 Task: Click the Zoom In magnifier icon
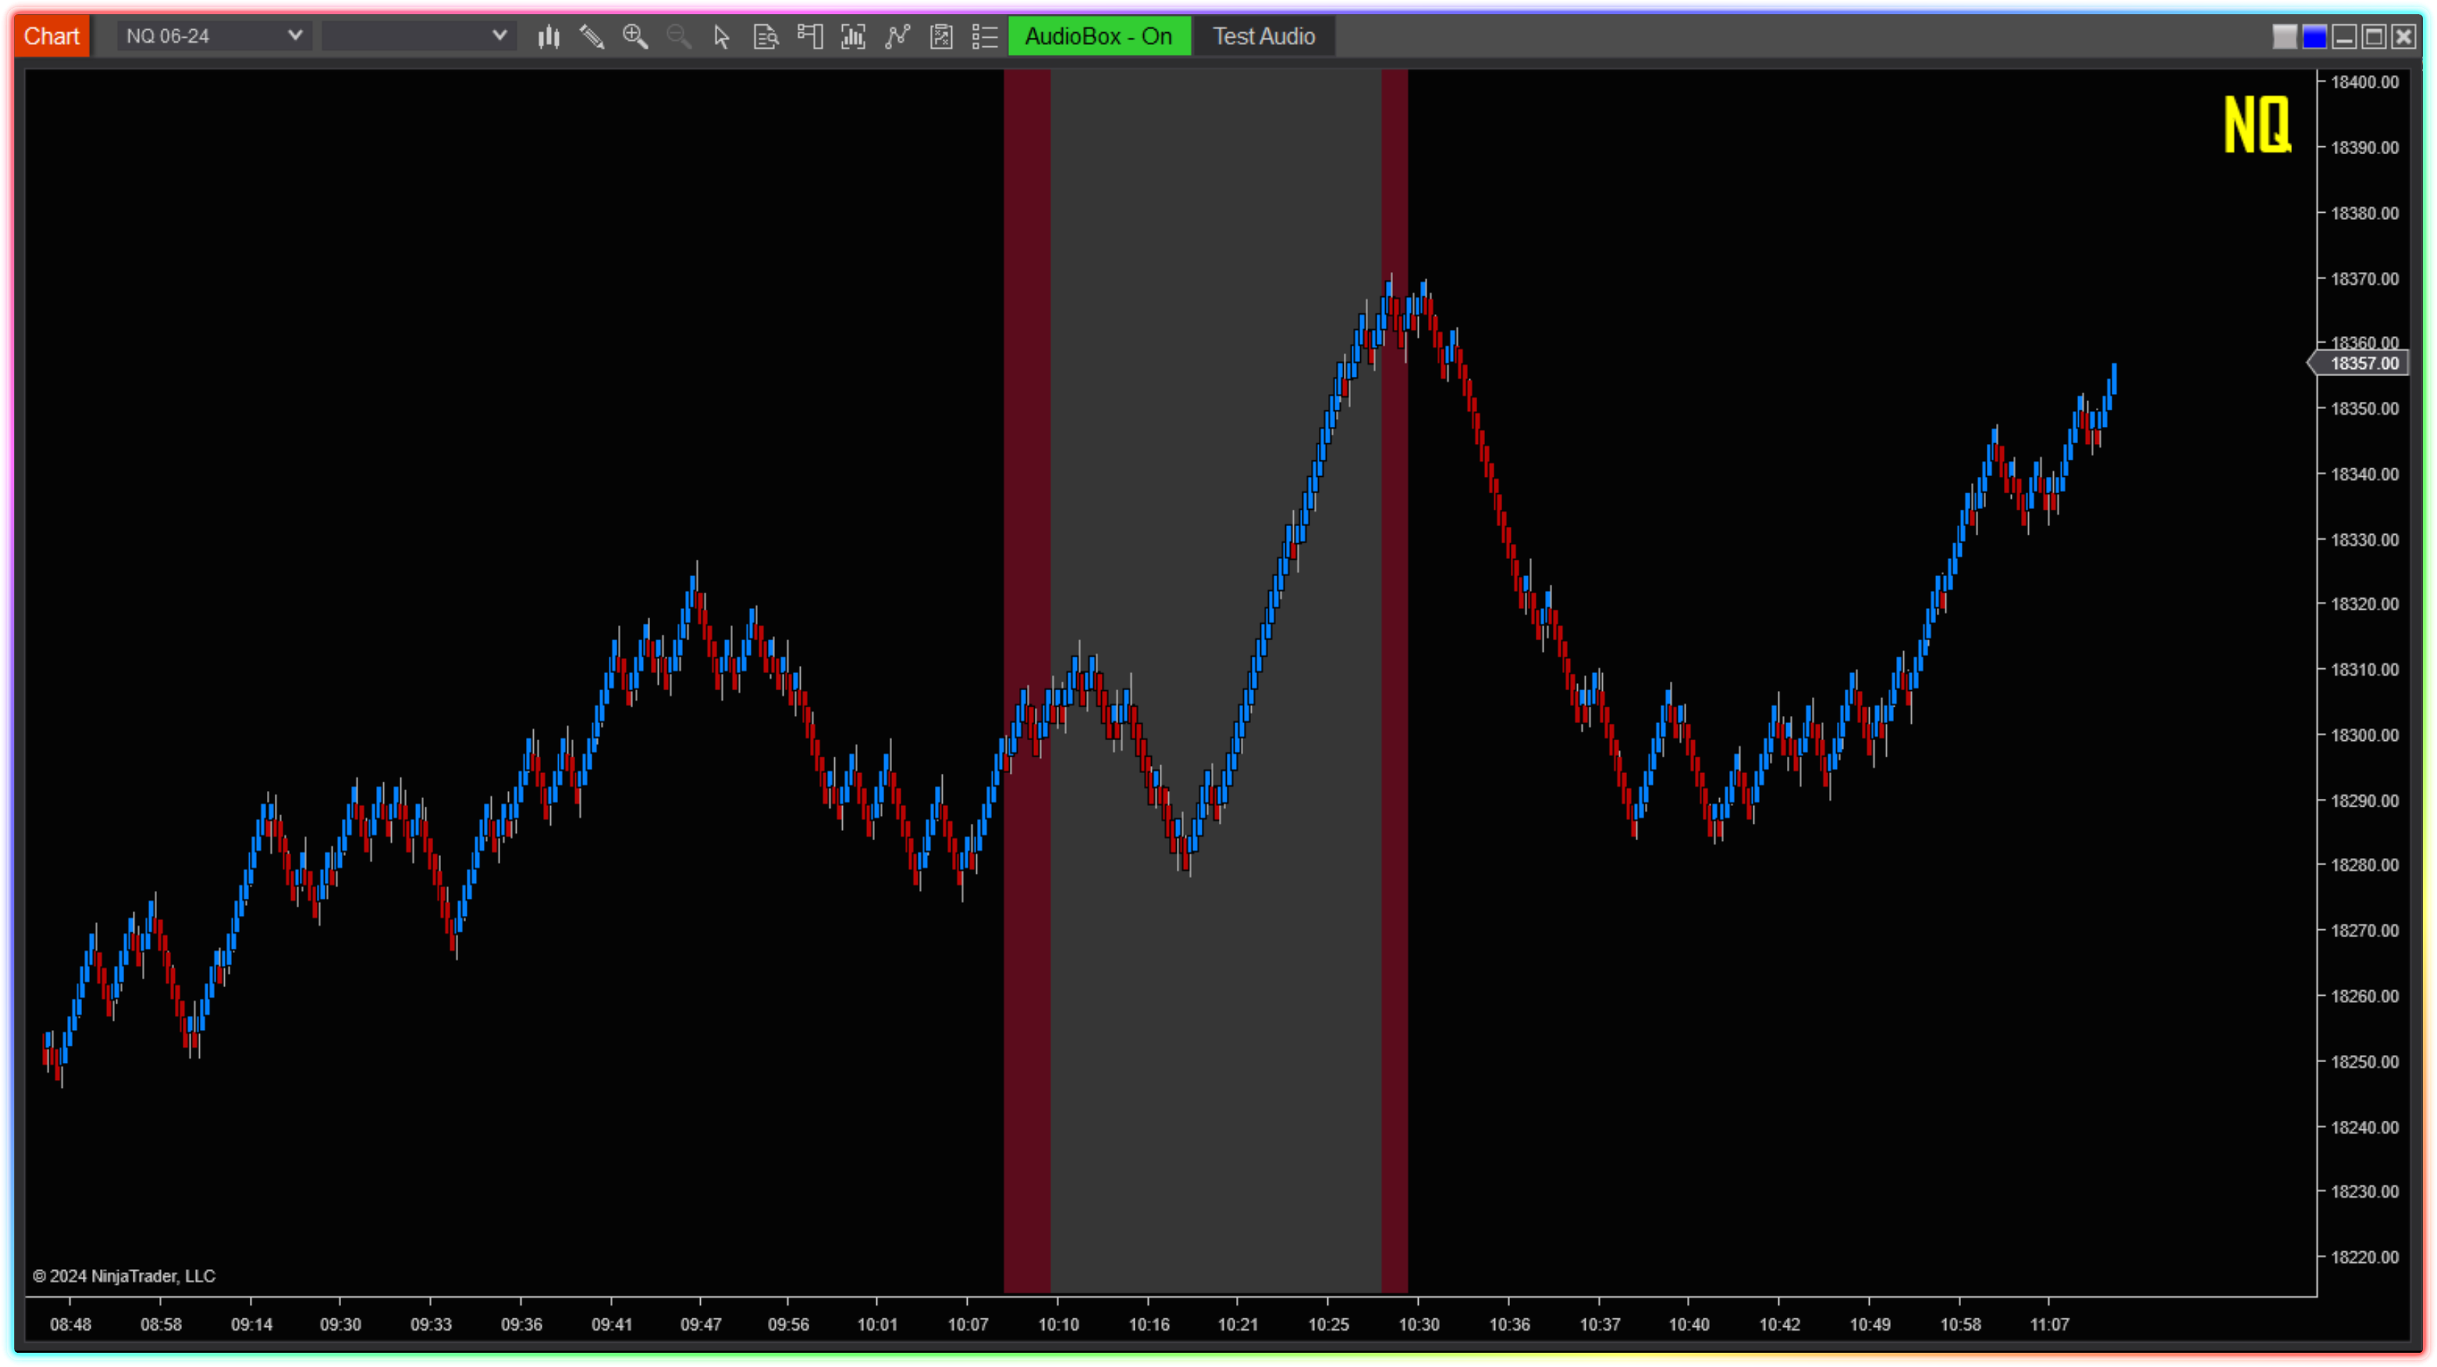[x=636, y=37]
